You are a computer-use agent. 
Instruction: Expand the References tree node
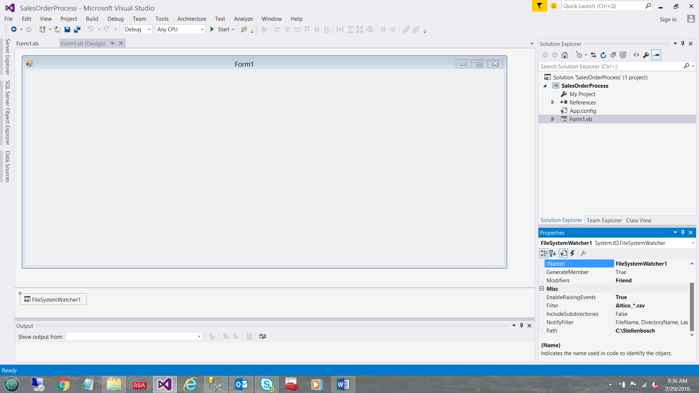[x=553, y=102]
